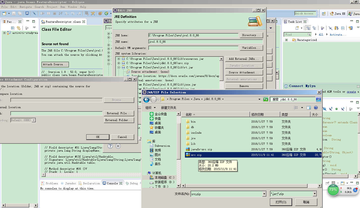The height and width of the screenshot is (208, 360).
Task: Open the File menu
Action: point(5,7)
